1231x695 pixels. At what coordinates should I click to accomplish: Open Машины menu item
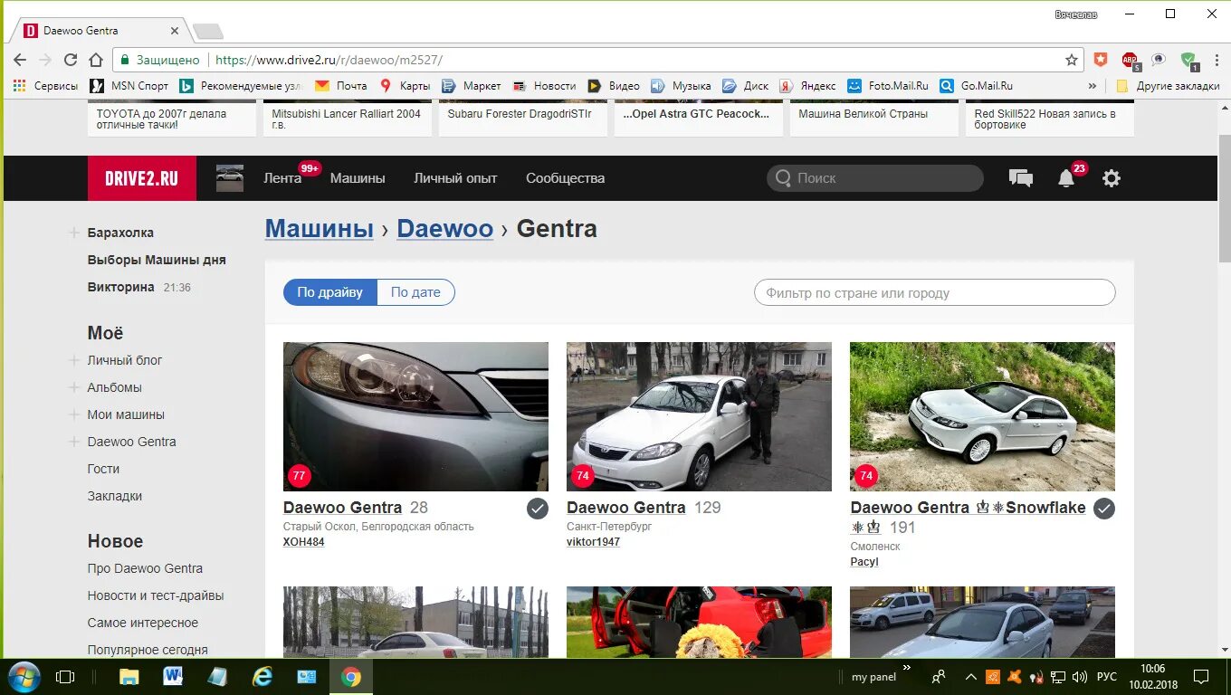coord(358,178)
